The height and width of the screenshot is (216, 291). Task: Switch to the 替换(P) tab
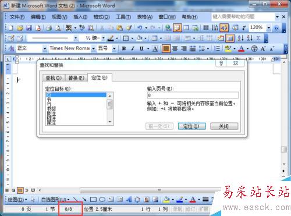click(76, 78)
